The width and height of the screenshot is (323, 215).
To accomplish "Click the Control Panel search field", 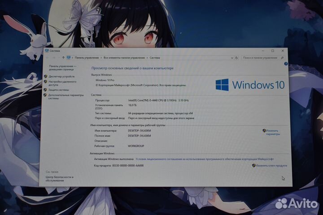I will tap(260, 58).
